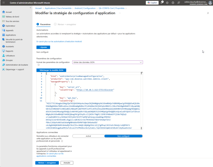
Task: Open the notifications bell
Action: coord(162,3)
